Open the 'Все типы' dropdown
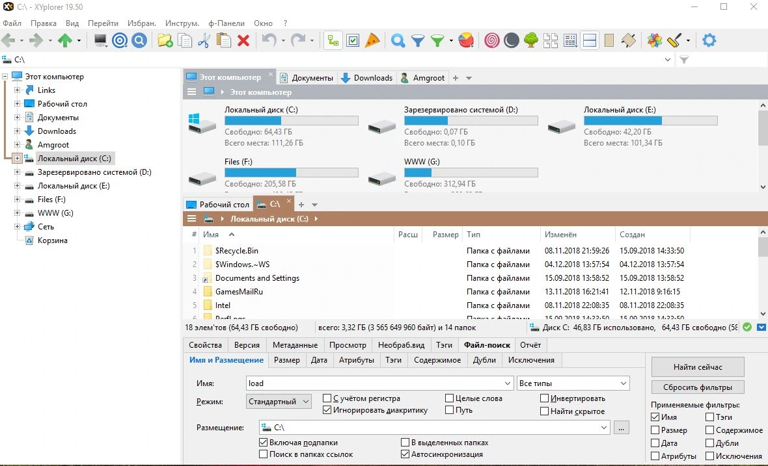The image size is (768, 466). 573,383
